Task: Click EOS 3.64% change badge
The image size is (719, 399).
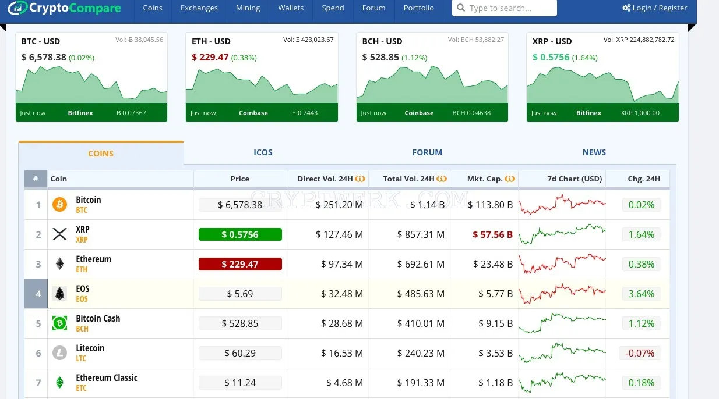Action: point(641,294)
